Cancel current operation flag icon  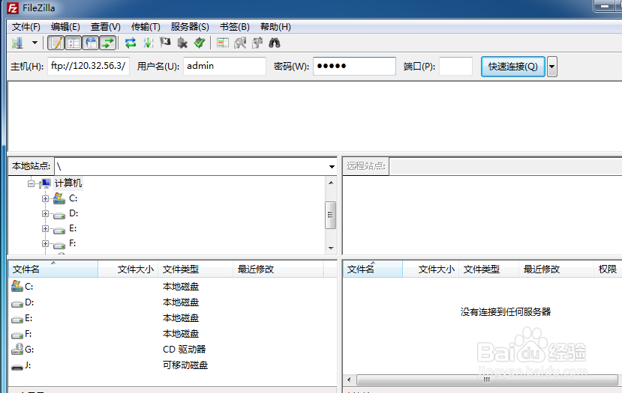pos(165,43)
